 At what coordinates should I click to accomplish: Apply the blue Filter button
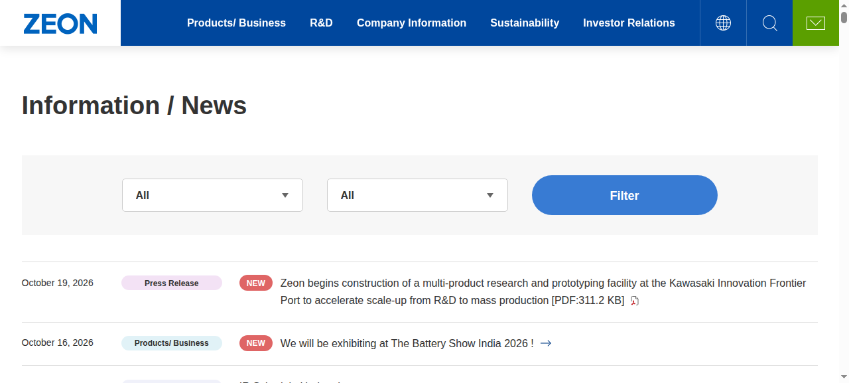click(625, 195)
